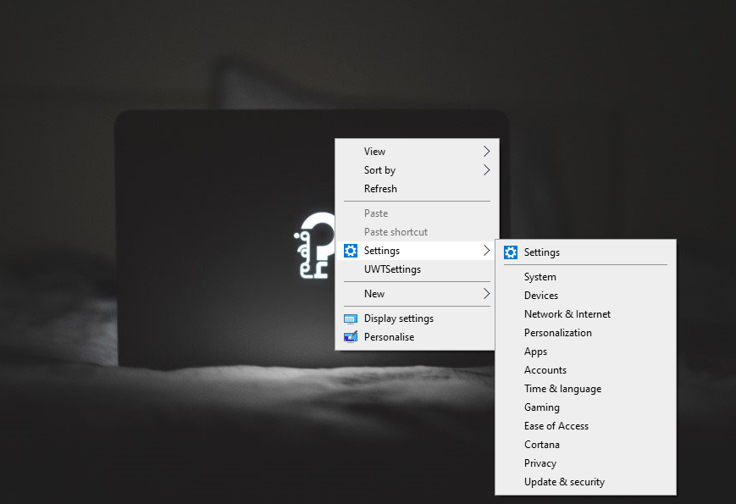Click the gear icon at top of the Settings submenu
This screenshot has height=504, width=736.
(511, 252)
